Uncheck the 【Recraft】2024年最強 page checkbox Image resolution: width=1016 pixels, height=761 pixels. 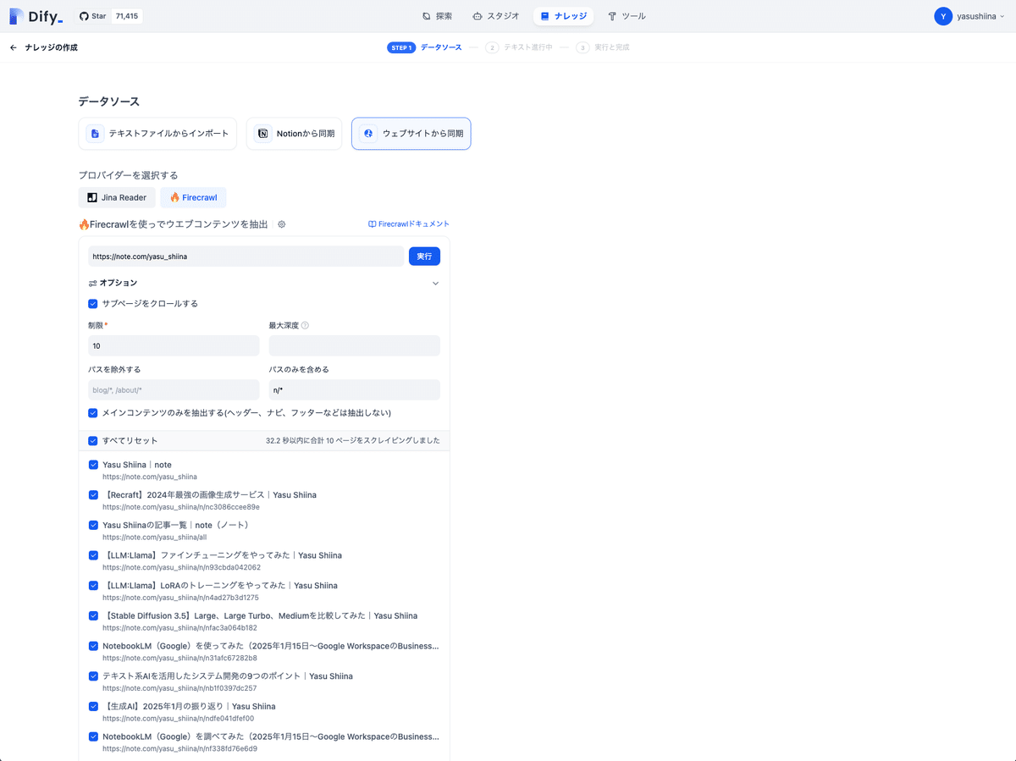93,495
